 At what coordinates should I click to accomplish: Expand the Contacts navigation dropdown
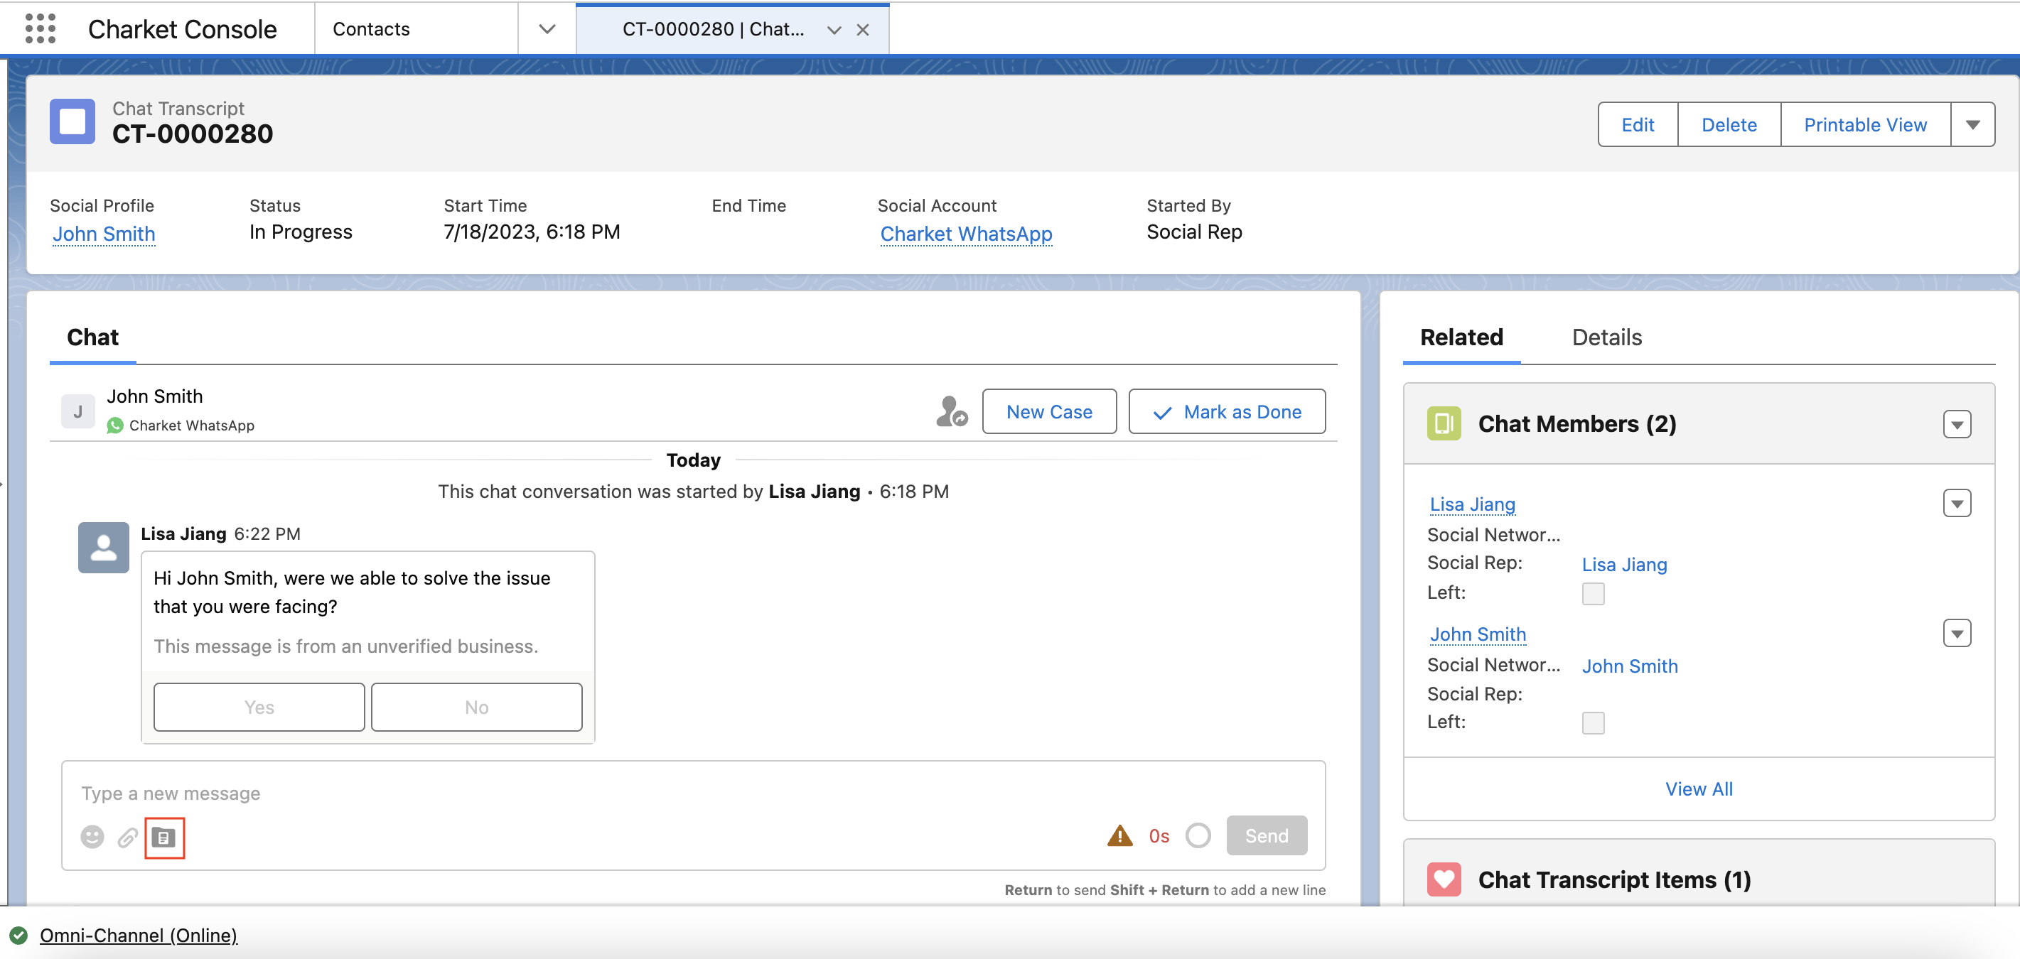coord(547,29)
